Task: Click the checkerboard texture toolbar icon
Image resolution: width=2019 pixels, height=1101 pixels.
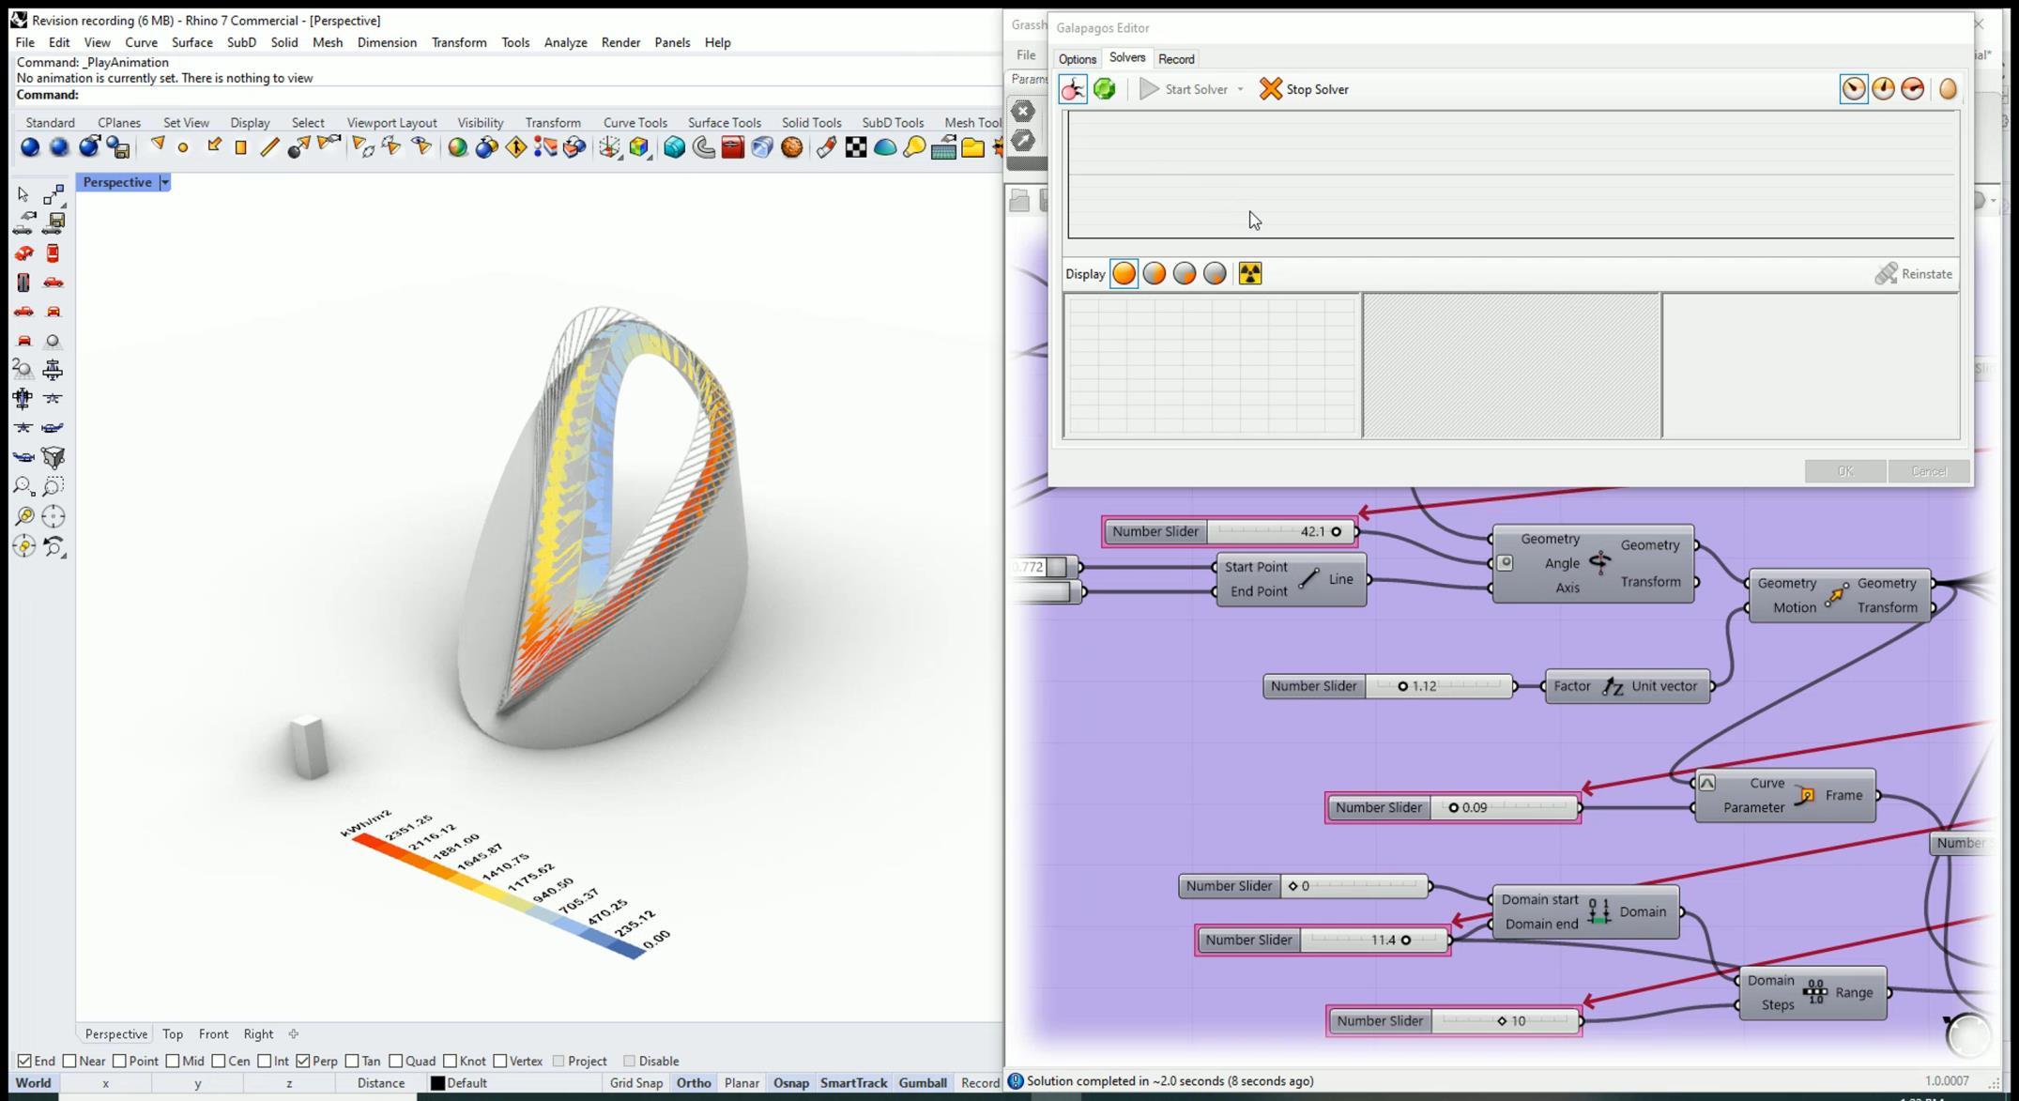Action: pos(855,147)
